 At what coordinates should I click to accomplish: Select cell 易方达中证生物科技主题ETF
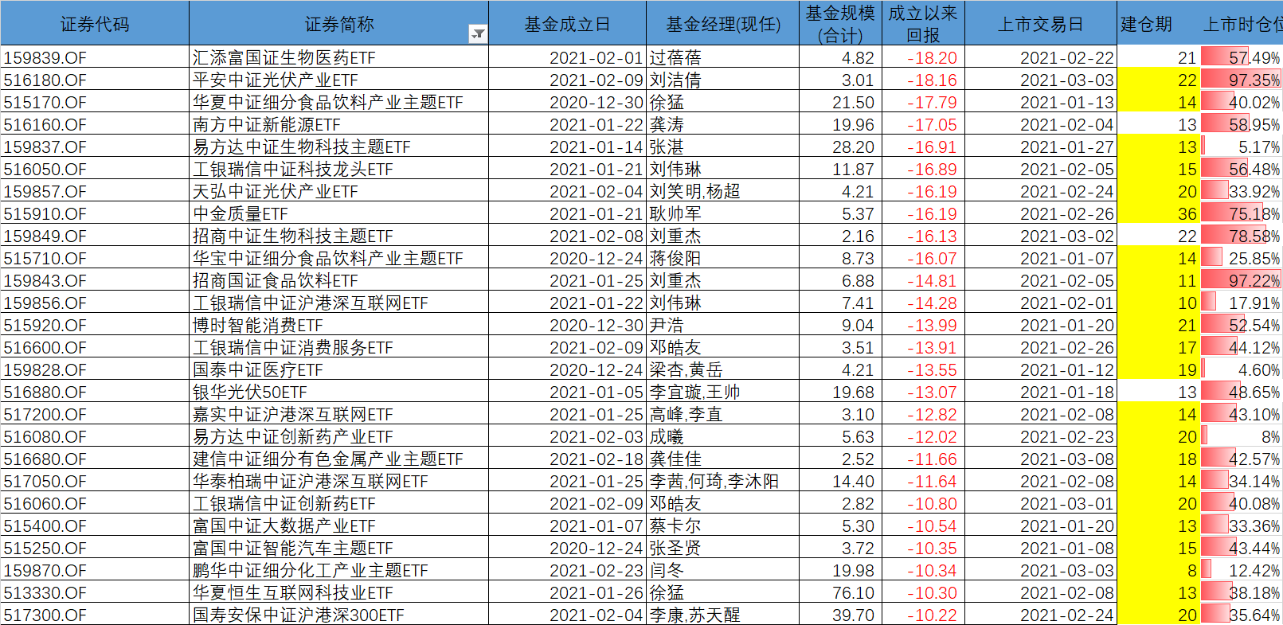tap(338, 146)
